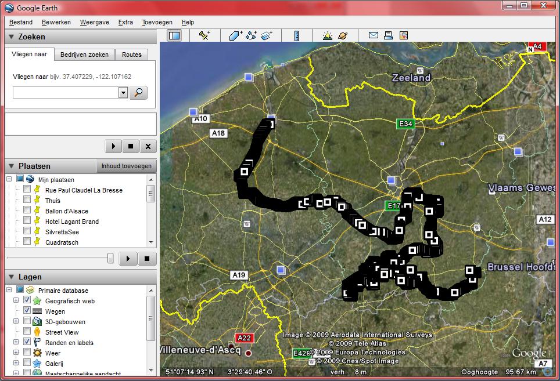Expand the Randen en labels tree node

pos(16,342)
